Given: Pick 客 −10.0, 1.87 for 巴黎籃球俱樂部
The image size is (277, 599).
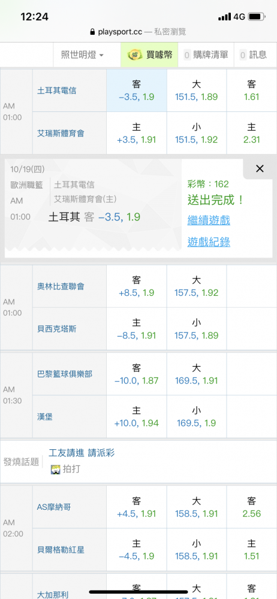Looking at the screenshot, I should [137, 374].
